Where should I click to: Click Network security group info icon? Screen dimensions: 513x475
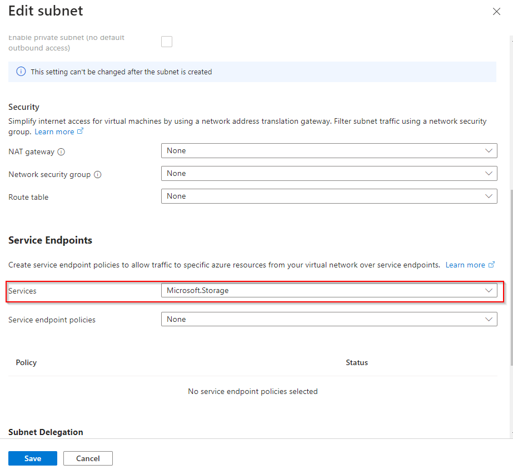click(x=98, y=174)
